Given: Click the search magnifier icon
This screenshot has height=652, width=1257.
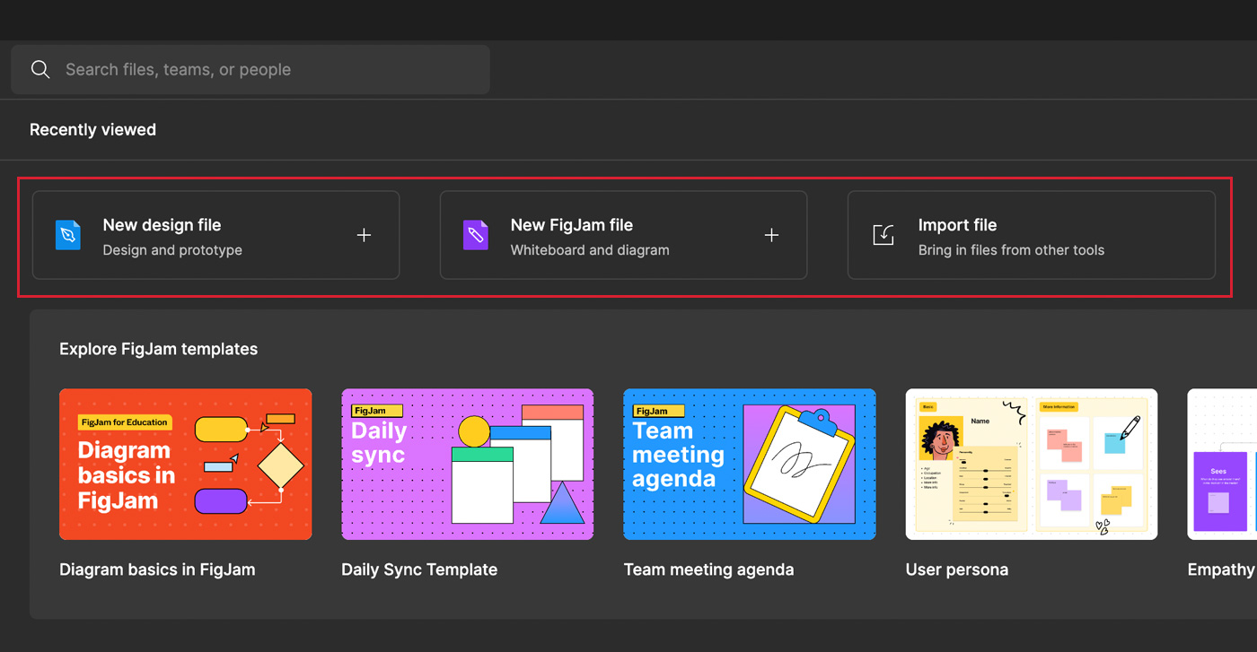Looking at the screenshot, I should 40,70.
